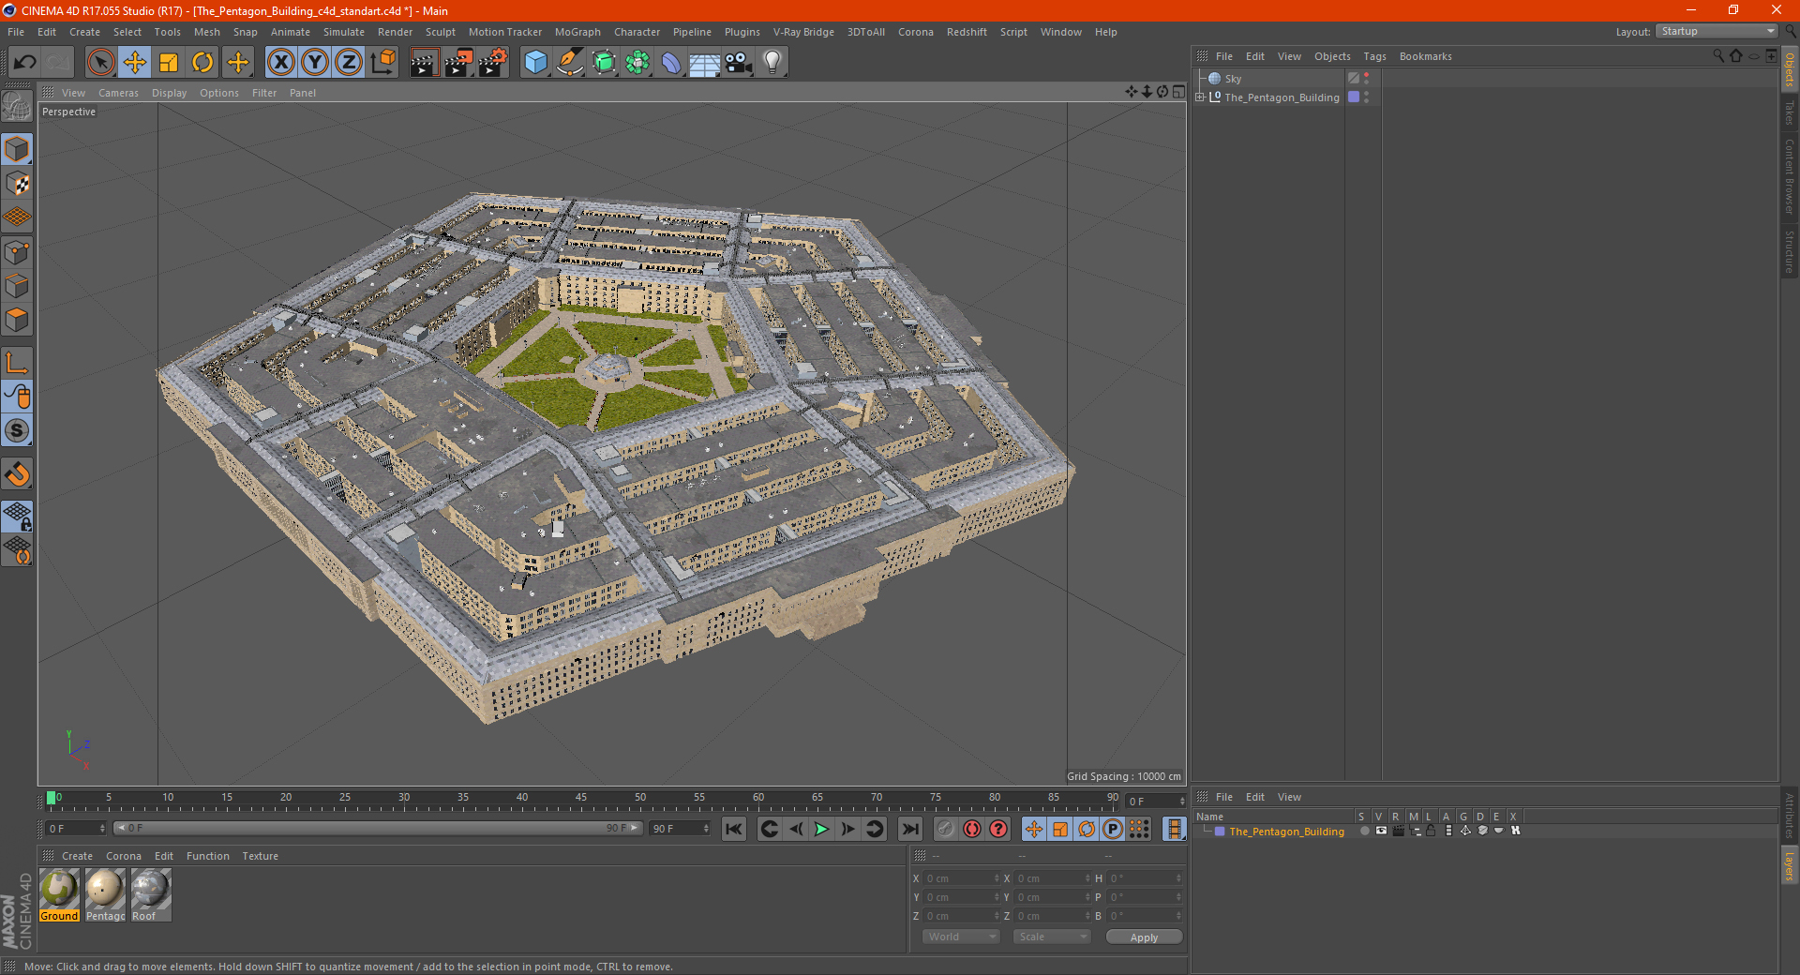Toggle Y axis lock

click(x=315, y=63)
